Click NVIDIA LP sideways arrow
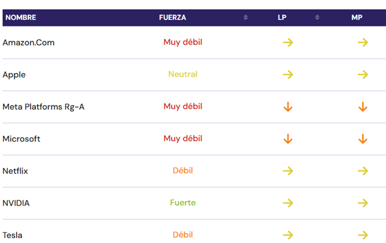386x243 pixels. 288,203
